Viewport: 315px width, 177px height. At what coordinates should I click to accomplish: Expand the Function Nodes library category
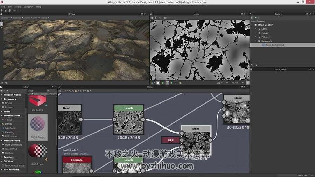2,95
